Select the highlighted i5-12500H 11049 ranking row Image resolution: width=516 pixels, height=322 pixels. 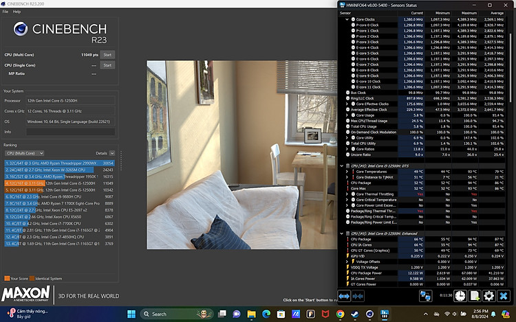click(59, 183)
